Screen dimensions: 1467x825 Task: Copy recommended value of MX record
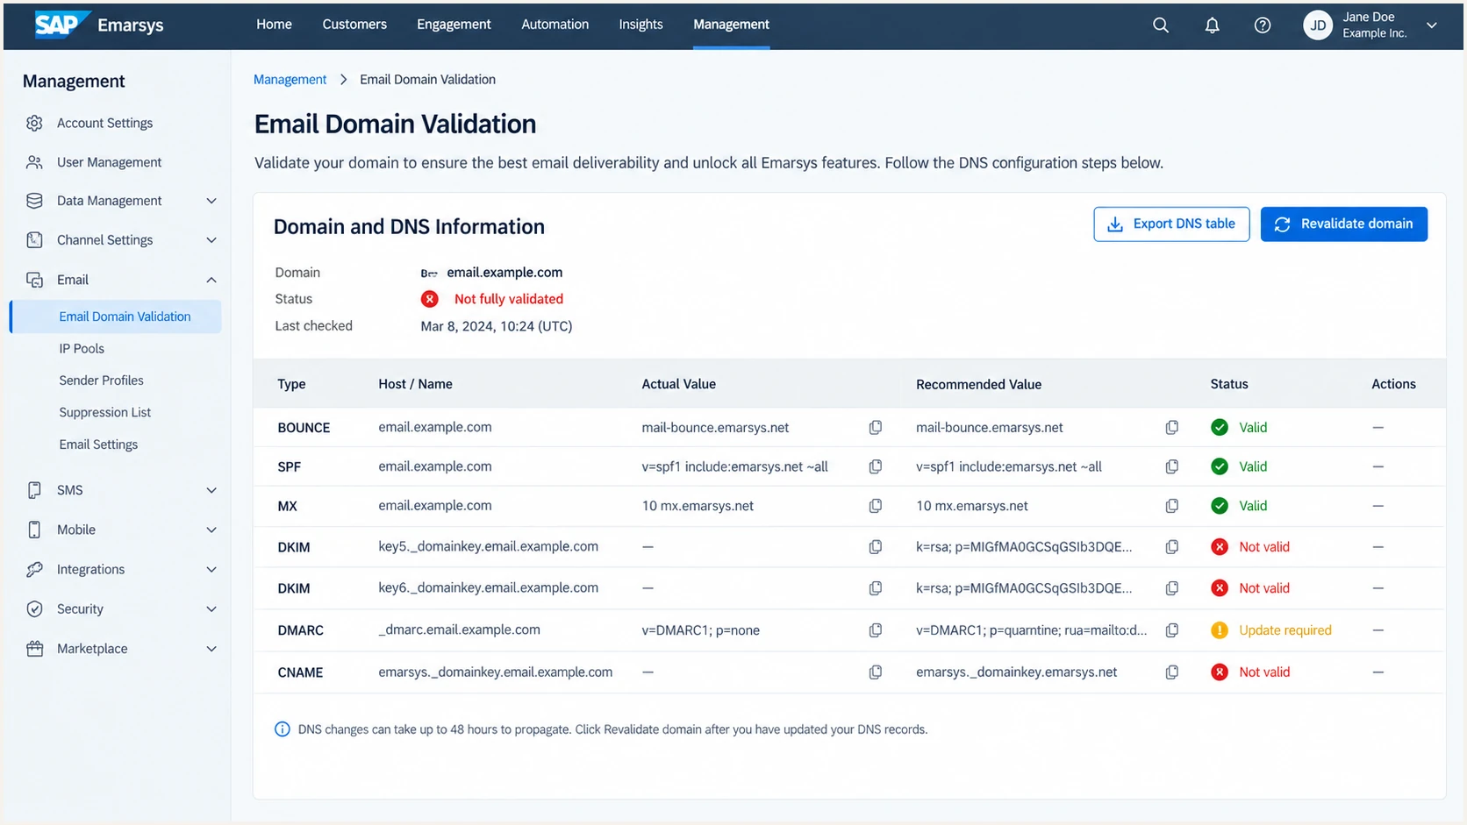coord(1172,506)
